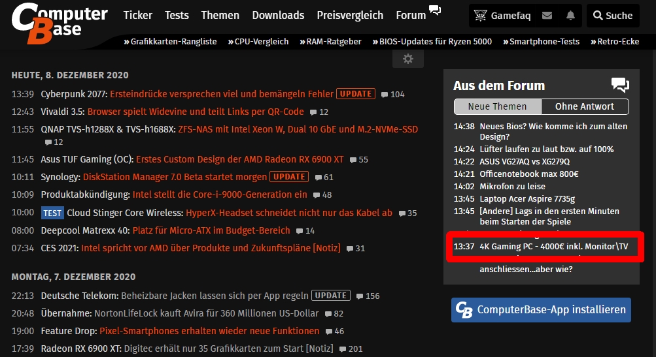Open the Ticker menu item
The width and height of the screenshot is (656, 357).
coord(137,16)
